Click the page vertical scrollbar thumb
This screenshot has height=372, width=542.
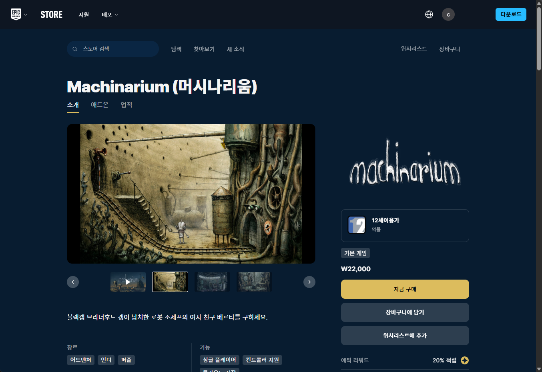point(539,38)
